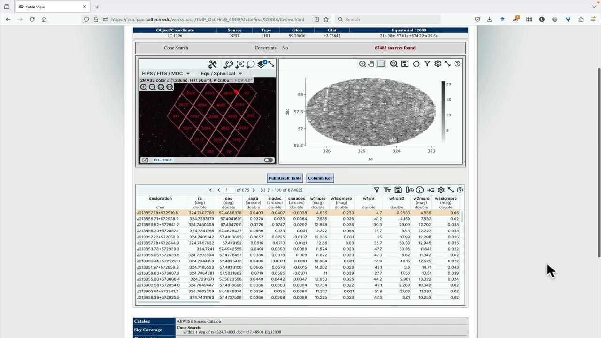
Task: Open the chart filter funnel
Action: (427, 64)
